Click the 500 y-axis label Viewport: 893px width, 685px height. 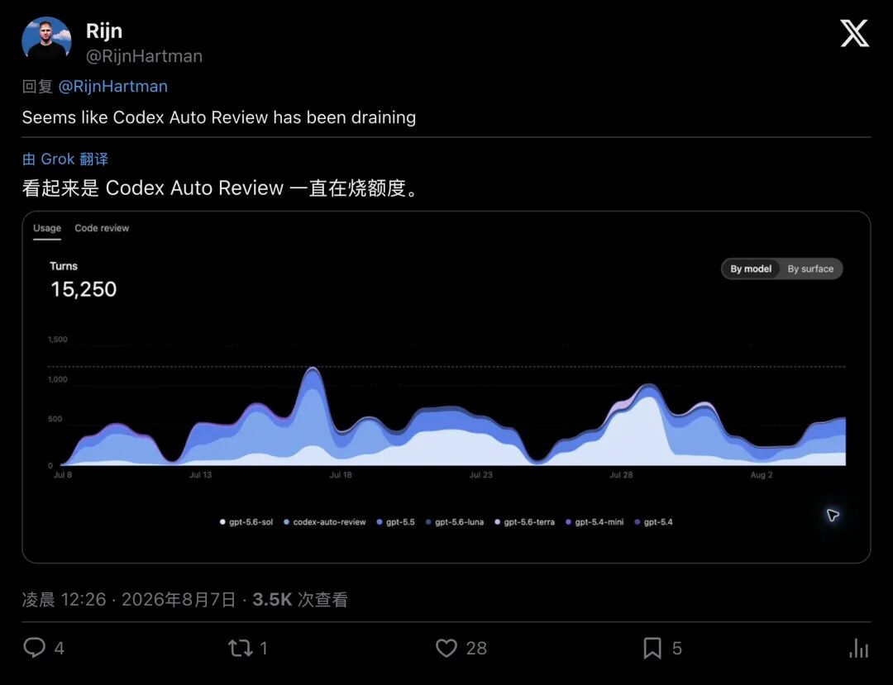point(55,419)
